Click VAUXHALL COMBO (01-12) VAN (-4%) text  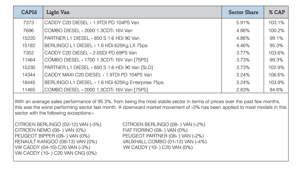click(165, 142)
